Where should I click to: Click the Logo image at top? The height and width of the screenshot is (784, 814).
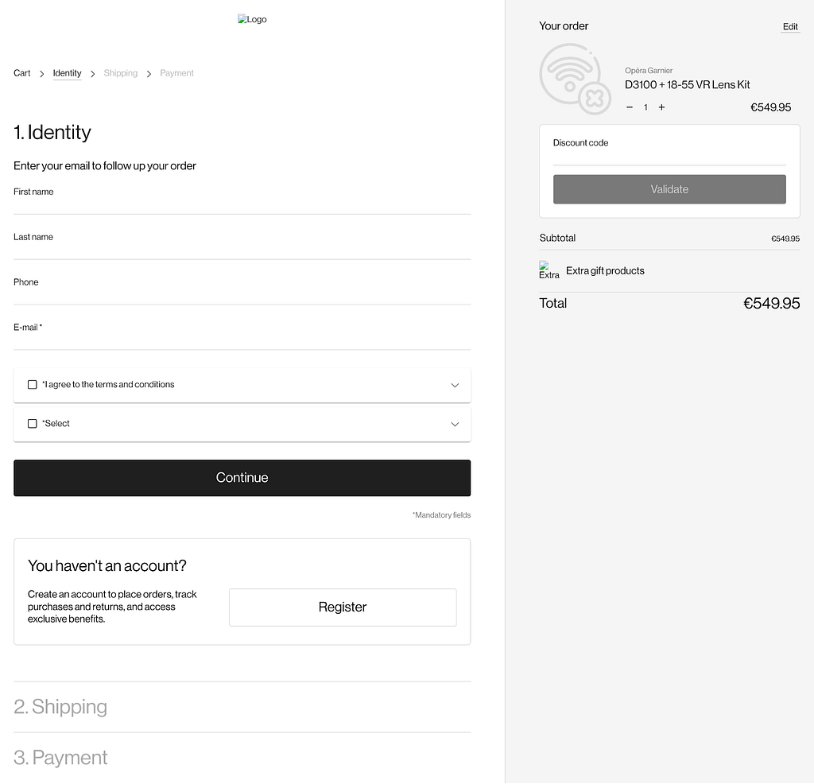click(252, 19)
